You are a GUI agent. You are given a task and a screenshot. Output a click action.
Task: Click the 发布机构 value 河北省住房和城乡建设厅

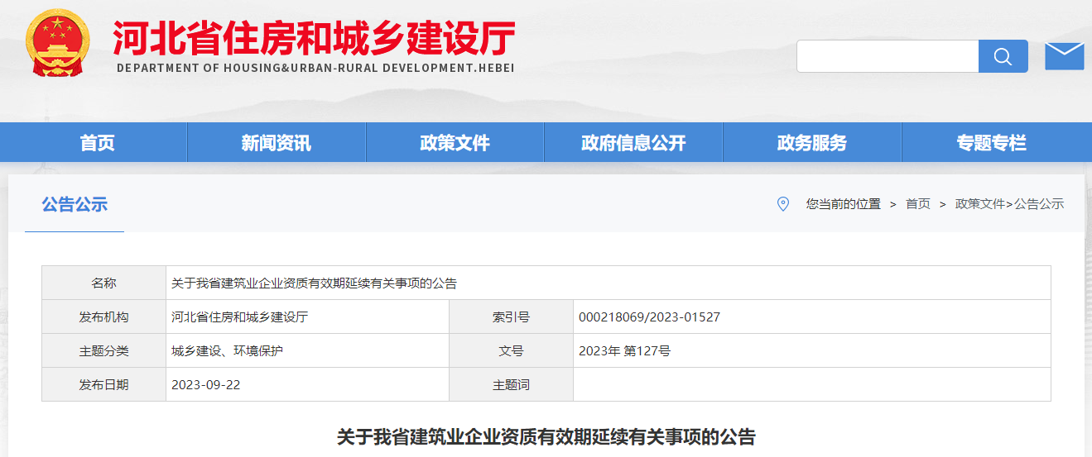coord(239,317)
